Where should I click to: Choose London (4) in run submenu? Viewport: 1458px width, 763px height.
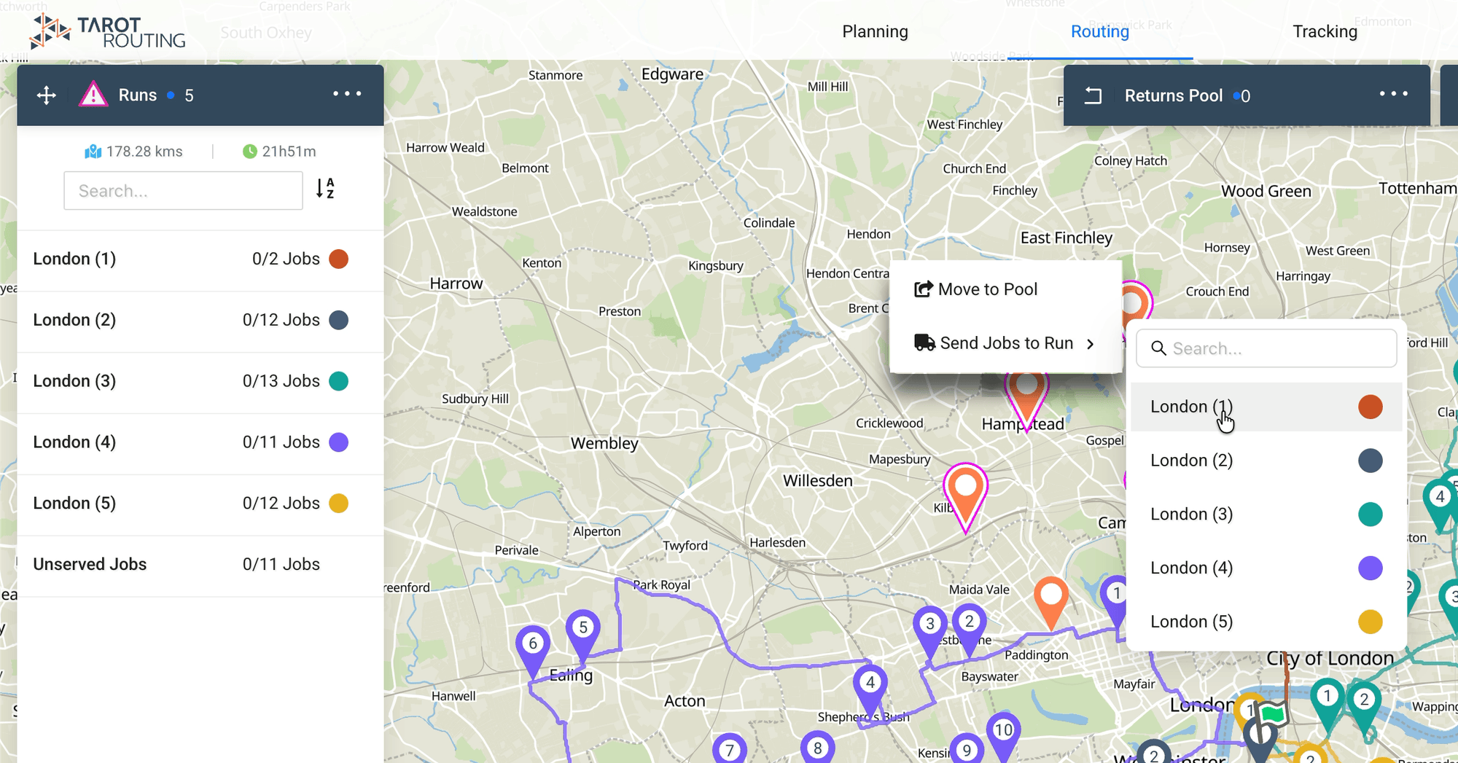click(1266, 568)
